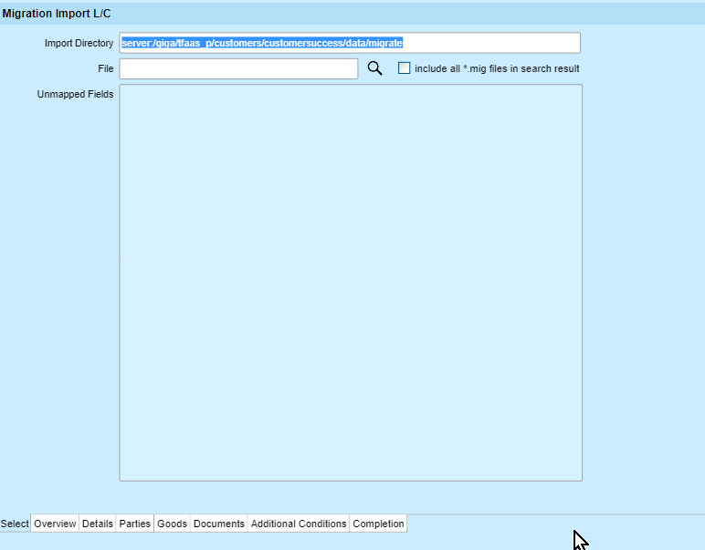Viewport: 705px width, 550px height.
Task: Focus the File input field
Action: (238, 68)
